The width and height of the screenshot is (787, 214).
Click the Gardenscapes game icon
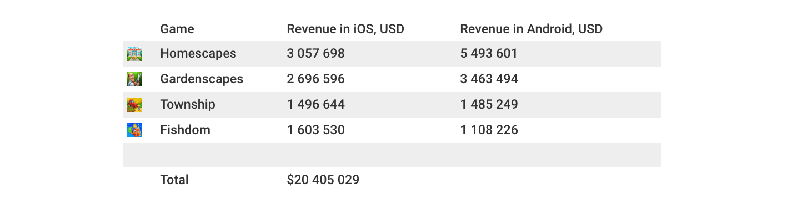pos(134,79)
